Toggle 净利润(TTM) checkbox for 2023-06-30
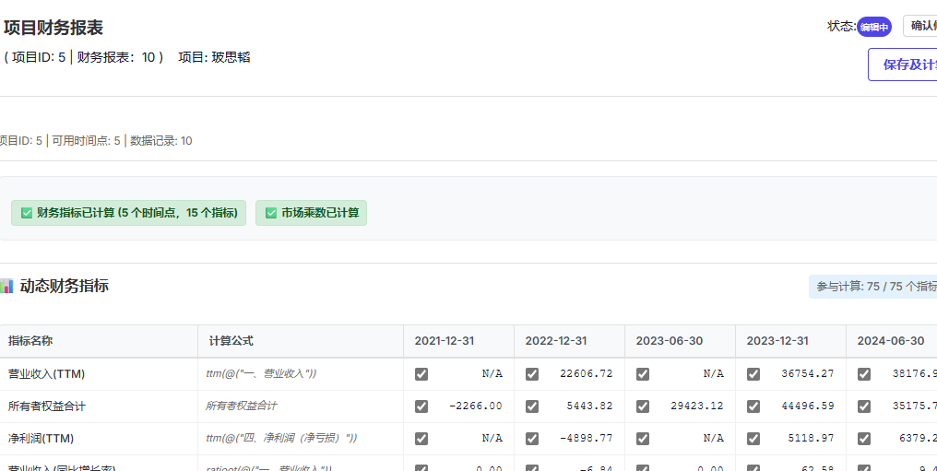The width and height of the screenshot is (937, 471). (643, 438)
